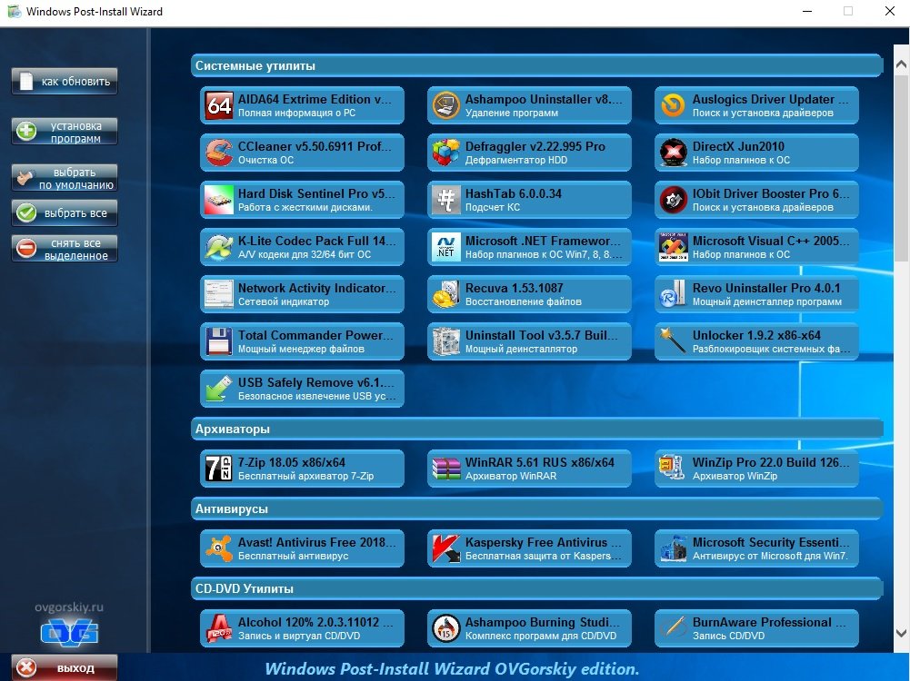The width and height of the screenshot is (910, 681).
Task: Click the выбрать все button
Action: pyautogui.click(x=65, y=213)
